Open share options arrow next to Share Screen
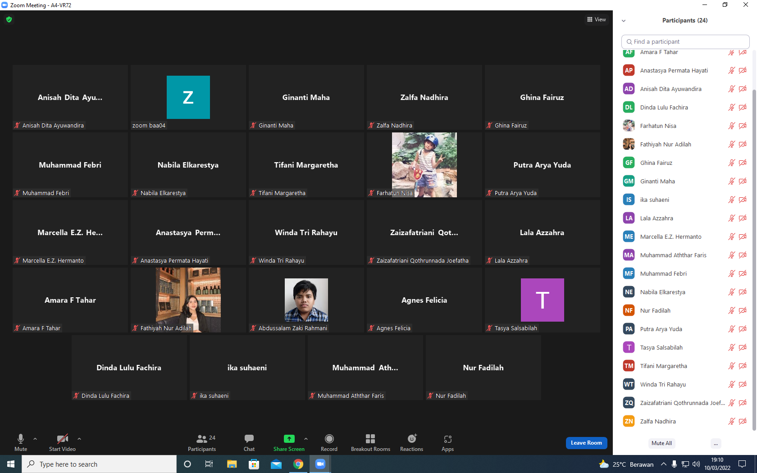Screen dimensions: 757x473 (306, 438)
